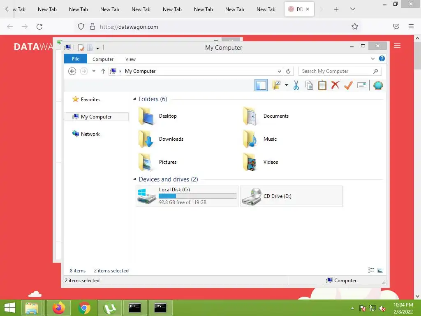Show hidden system tray icons arrow
Image resolution: width=421 pixels, height=316 pixels.
pyautogui.click(x=352, y=308)
